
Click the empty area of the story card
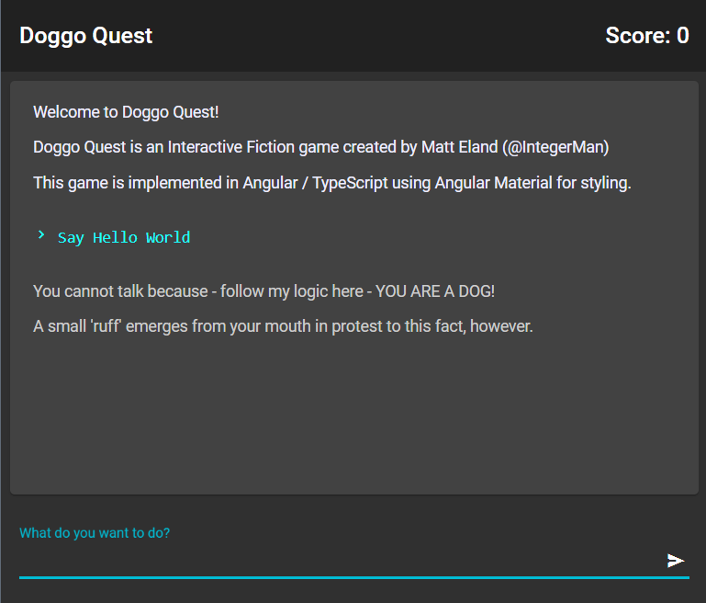(x=353, y=415)
